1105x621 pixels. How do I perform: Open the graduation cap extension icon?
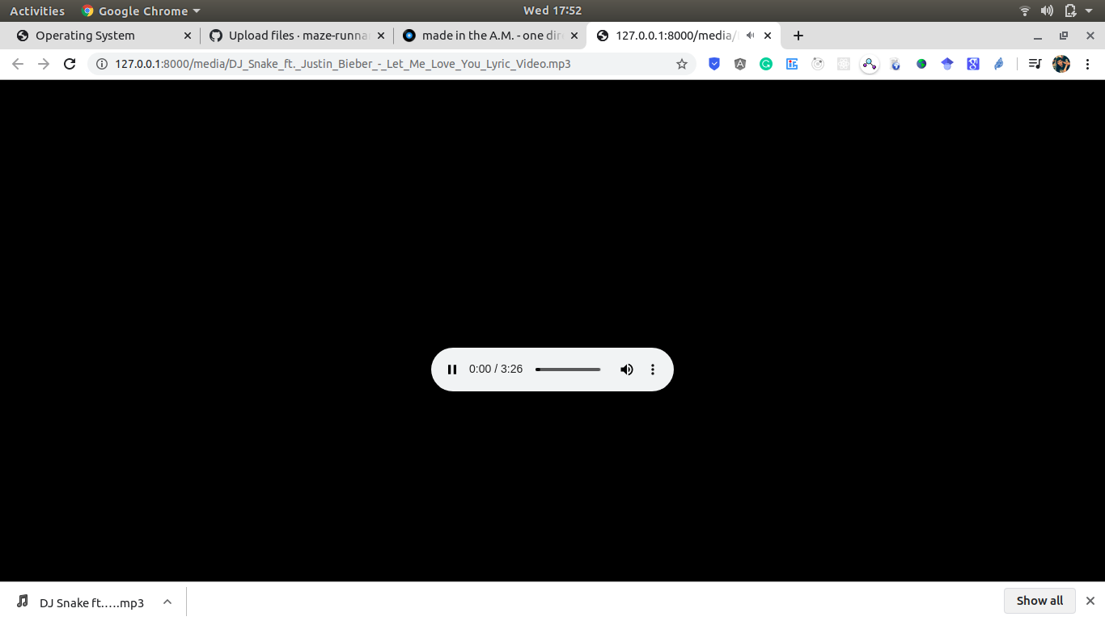[947, 64]
